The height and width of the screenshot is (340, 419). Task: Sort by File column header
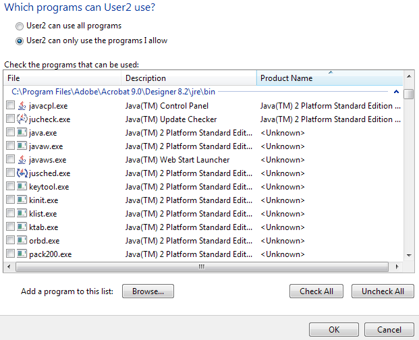[62, 78]
